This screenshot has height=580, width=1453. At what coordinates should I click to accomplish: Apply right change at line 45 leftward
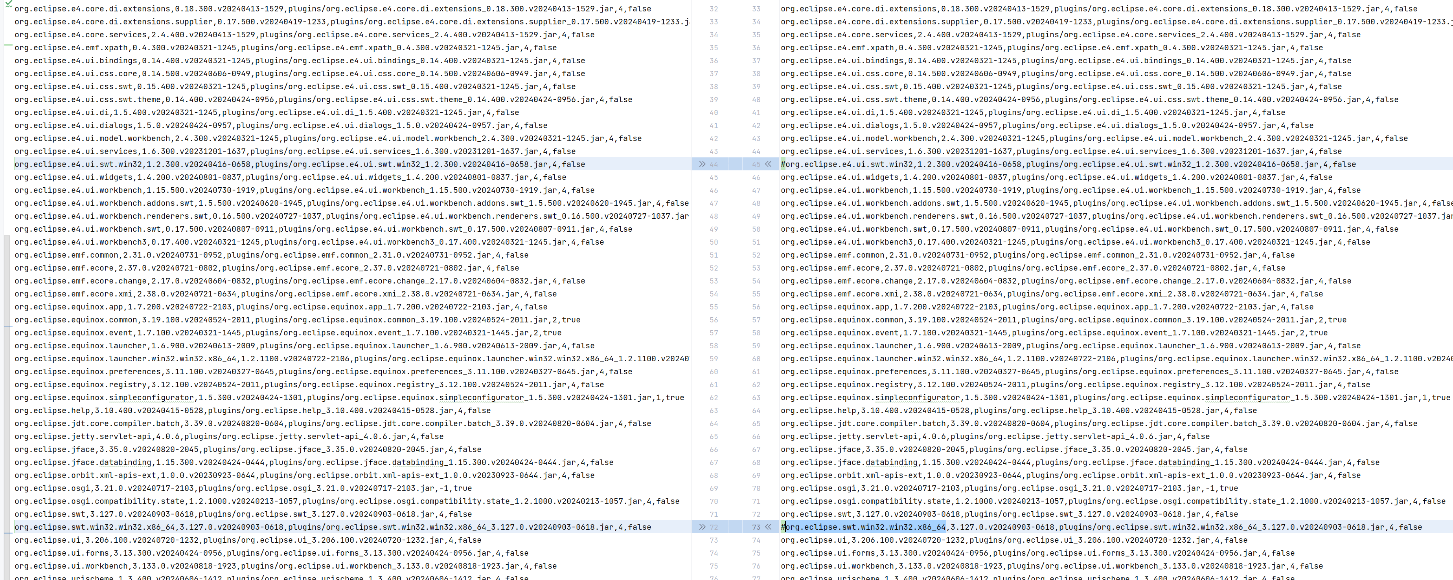tap(768, 164)
